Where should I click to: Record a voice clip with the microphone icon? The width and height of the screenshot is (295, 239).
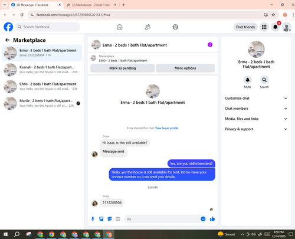pyautogui.click(x=93, y=219)
